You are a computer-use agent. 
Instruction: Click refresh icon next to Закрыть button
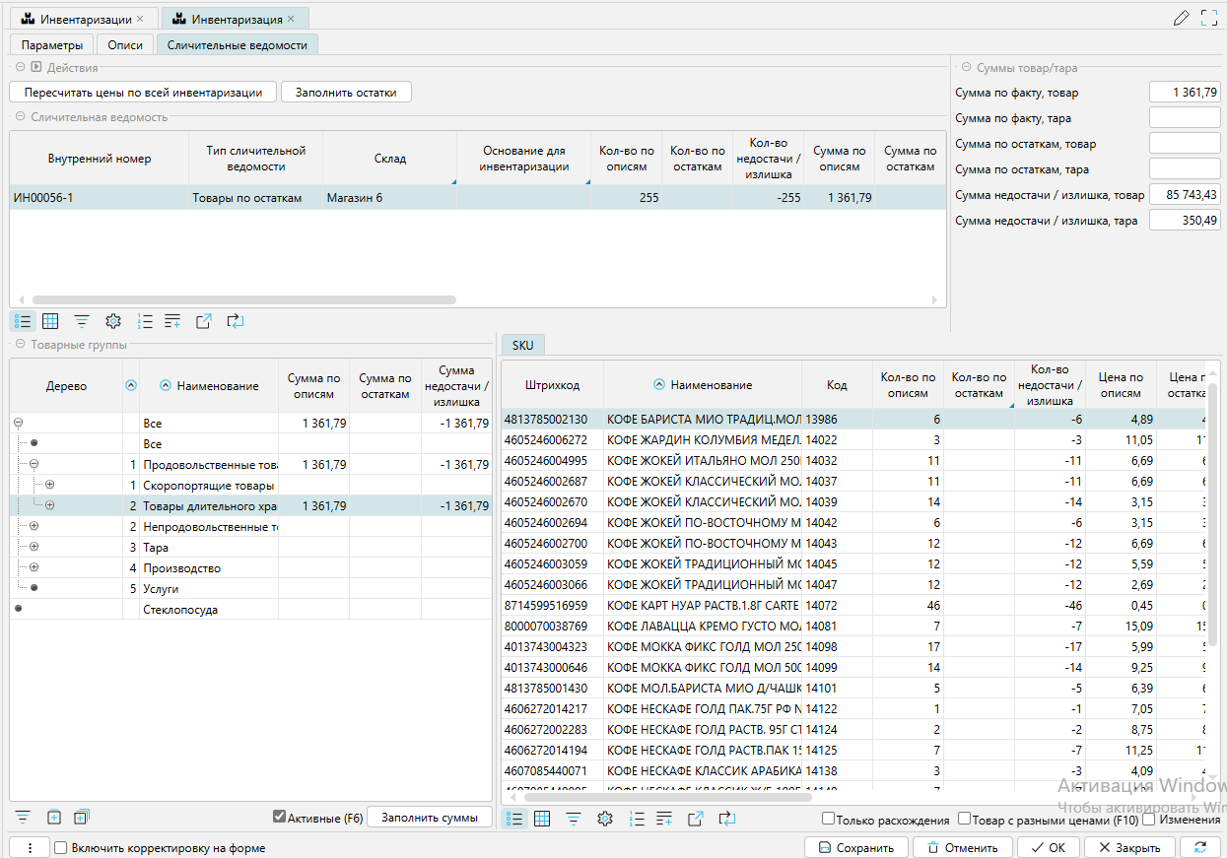point(1199,847)
